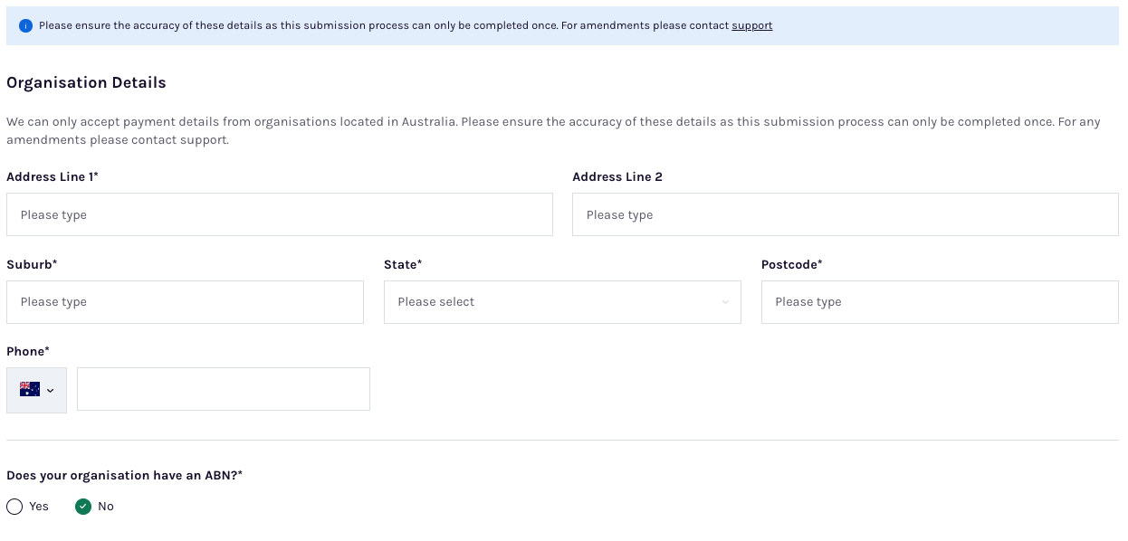This screenshot has height=541, width=1128.
Task: Click the Address Line 1 input field
Action: (280, 214)
